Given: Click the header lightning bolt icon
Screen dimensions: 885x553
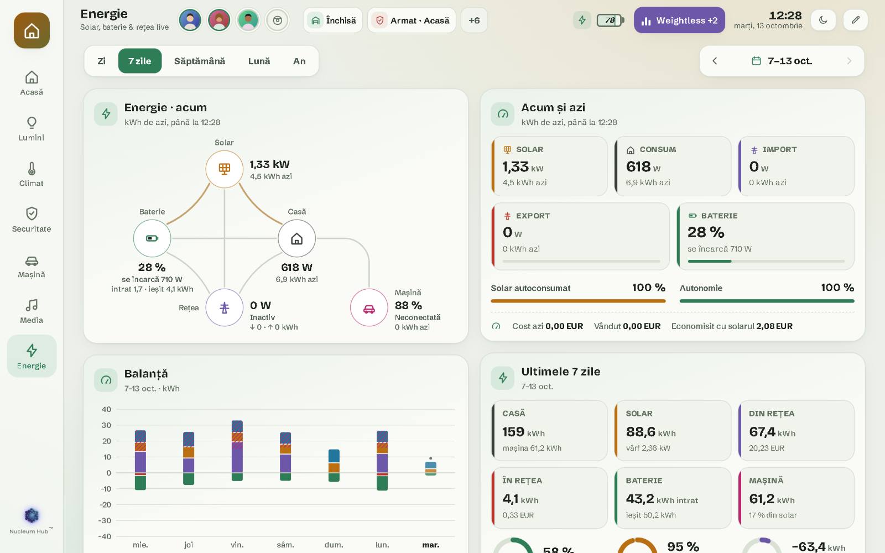Looking at the screenshot, I should tap(582, 20).
